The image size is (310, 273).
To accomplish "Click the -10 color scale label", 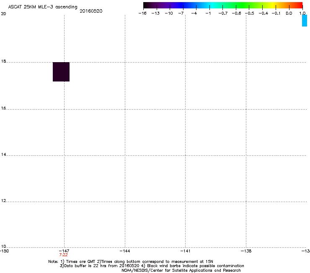I will click(169, 13).
